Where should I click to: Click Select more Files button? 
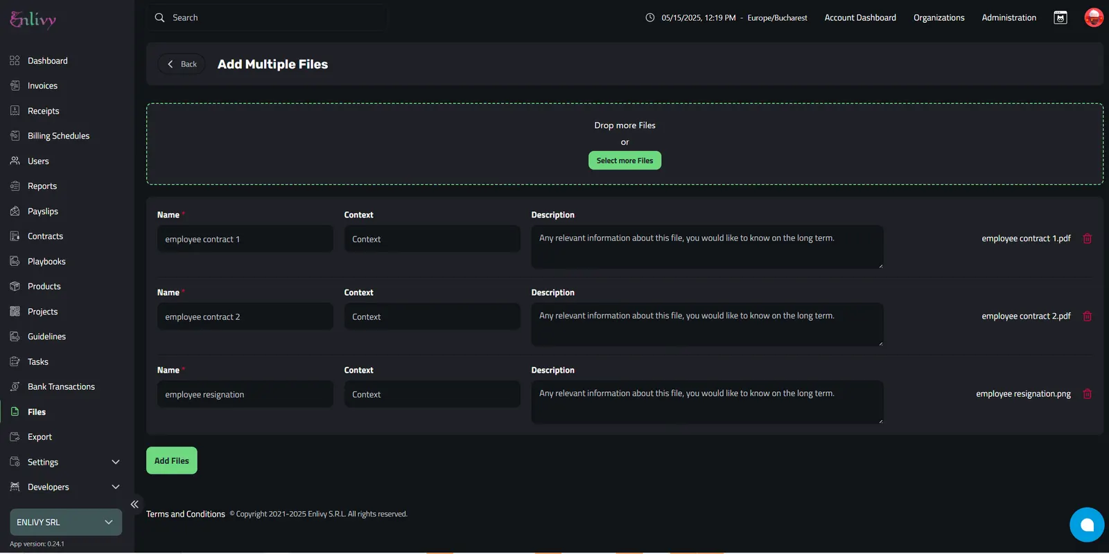625,161
